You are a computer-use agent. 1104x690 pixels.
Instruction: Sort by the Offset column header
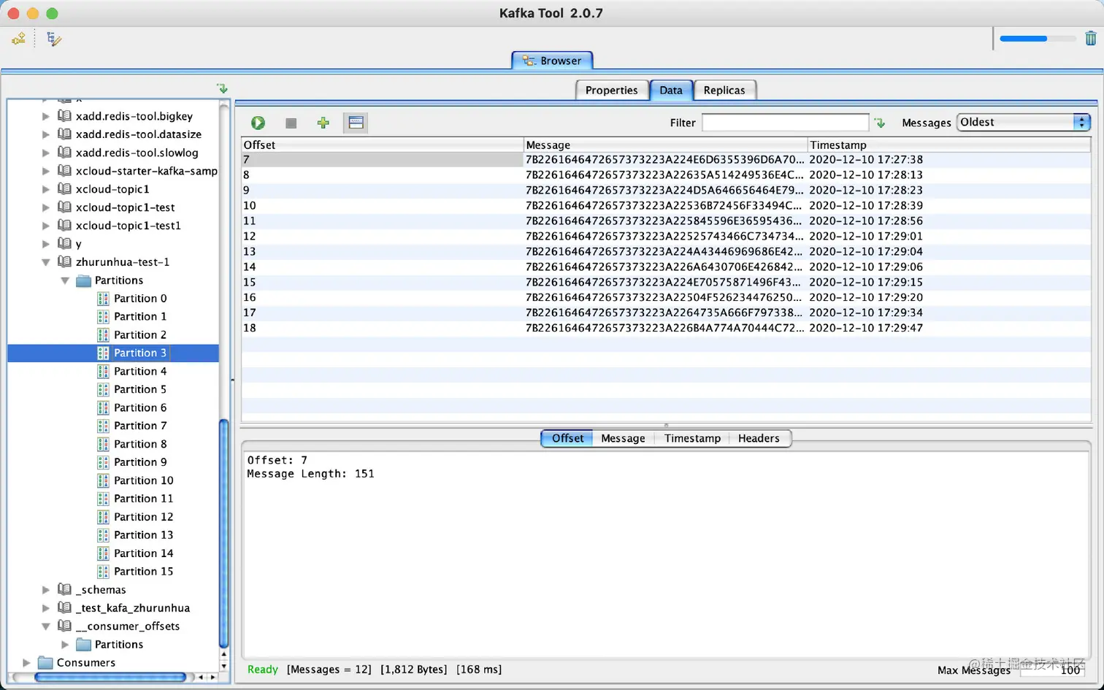click(x=383, y=145)
